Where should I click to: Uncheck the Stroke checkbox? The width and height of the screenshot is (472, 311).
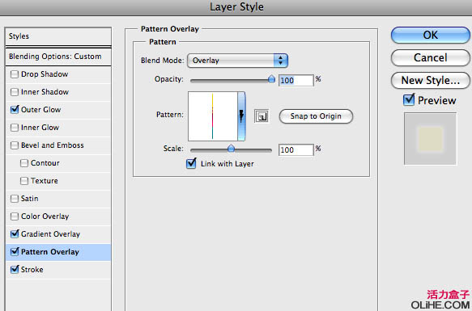pos(15,269)
